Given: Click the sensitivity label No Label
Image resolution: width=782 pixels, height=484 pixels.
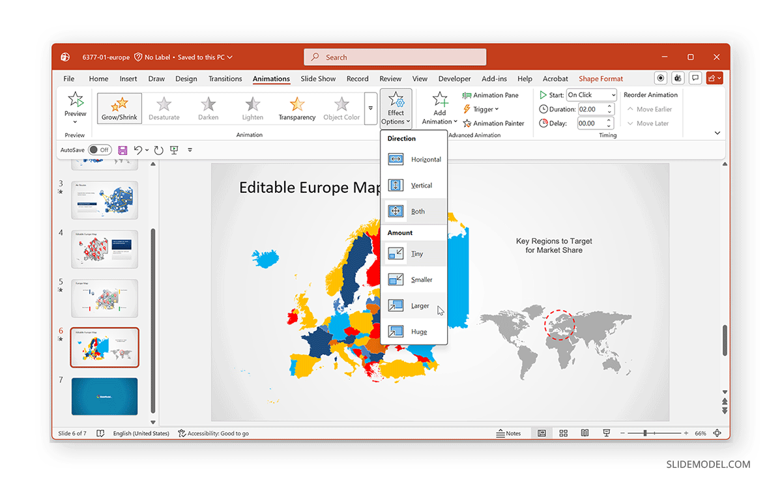Looking at the screenshot, I should point(152,57).
